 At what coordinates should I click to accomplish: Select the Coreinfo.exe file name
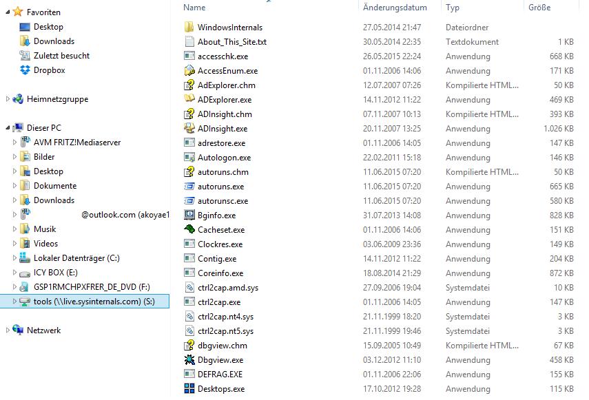(220, 273)
